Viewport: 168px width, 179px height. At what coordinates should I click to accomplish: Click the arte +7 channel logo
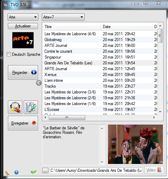coord(23,40)
